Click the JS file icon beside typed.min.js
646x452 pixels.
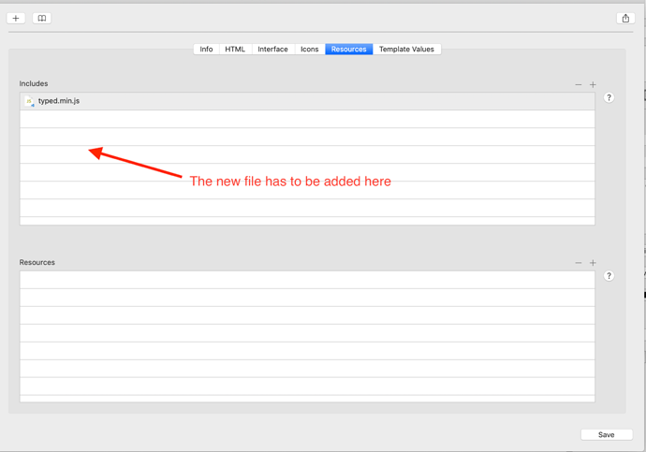click(x=30, y=101)
